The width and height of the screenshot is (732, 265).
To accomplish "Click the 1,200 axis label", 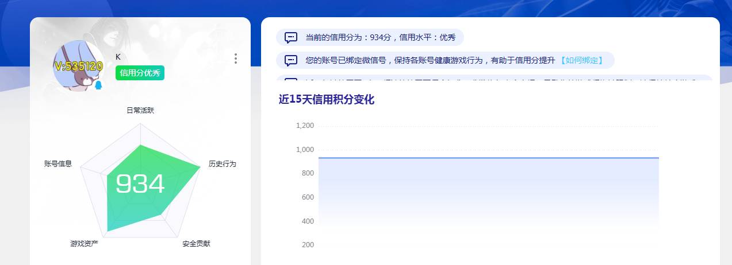I will click(x=305, y=126).
